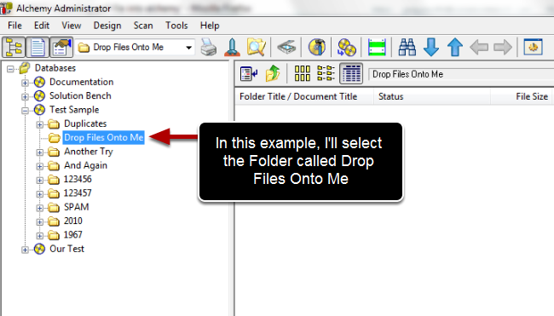Expand the Duplicates folder
Viewport: 554px width, 316px height.
click(39, 124)
